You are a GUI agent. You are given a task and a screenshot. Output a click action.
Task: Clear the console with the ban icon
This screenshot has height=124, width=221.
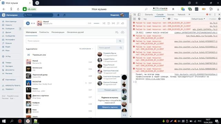[139, 19]
